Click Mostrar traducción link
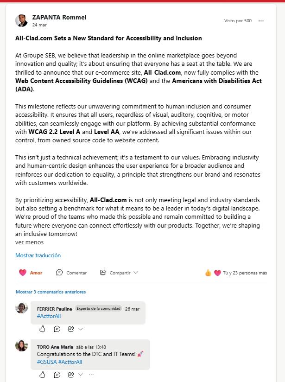The image size is (285, 382). pyautogui.click(x=38, y=255)
